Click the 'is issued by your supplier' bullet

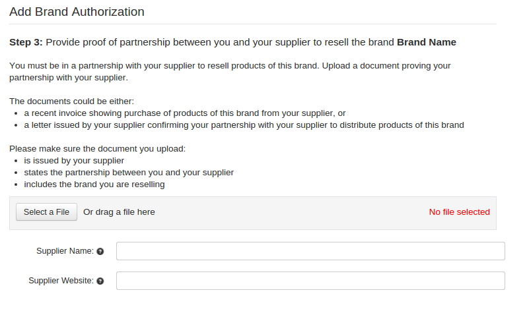(74, 161)
